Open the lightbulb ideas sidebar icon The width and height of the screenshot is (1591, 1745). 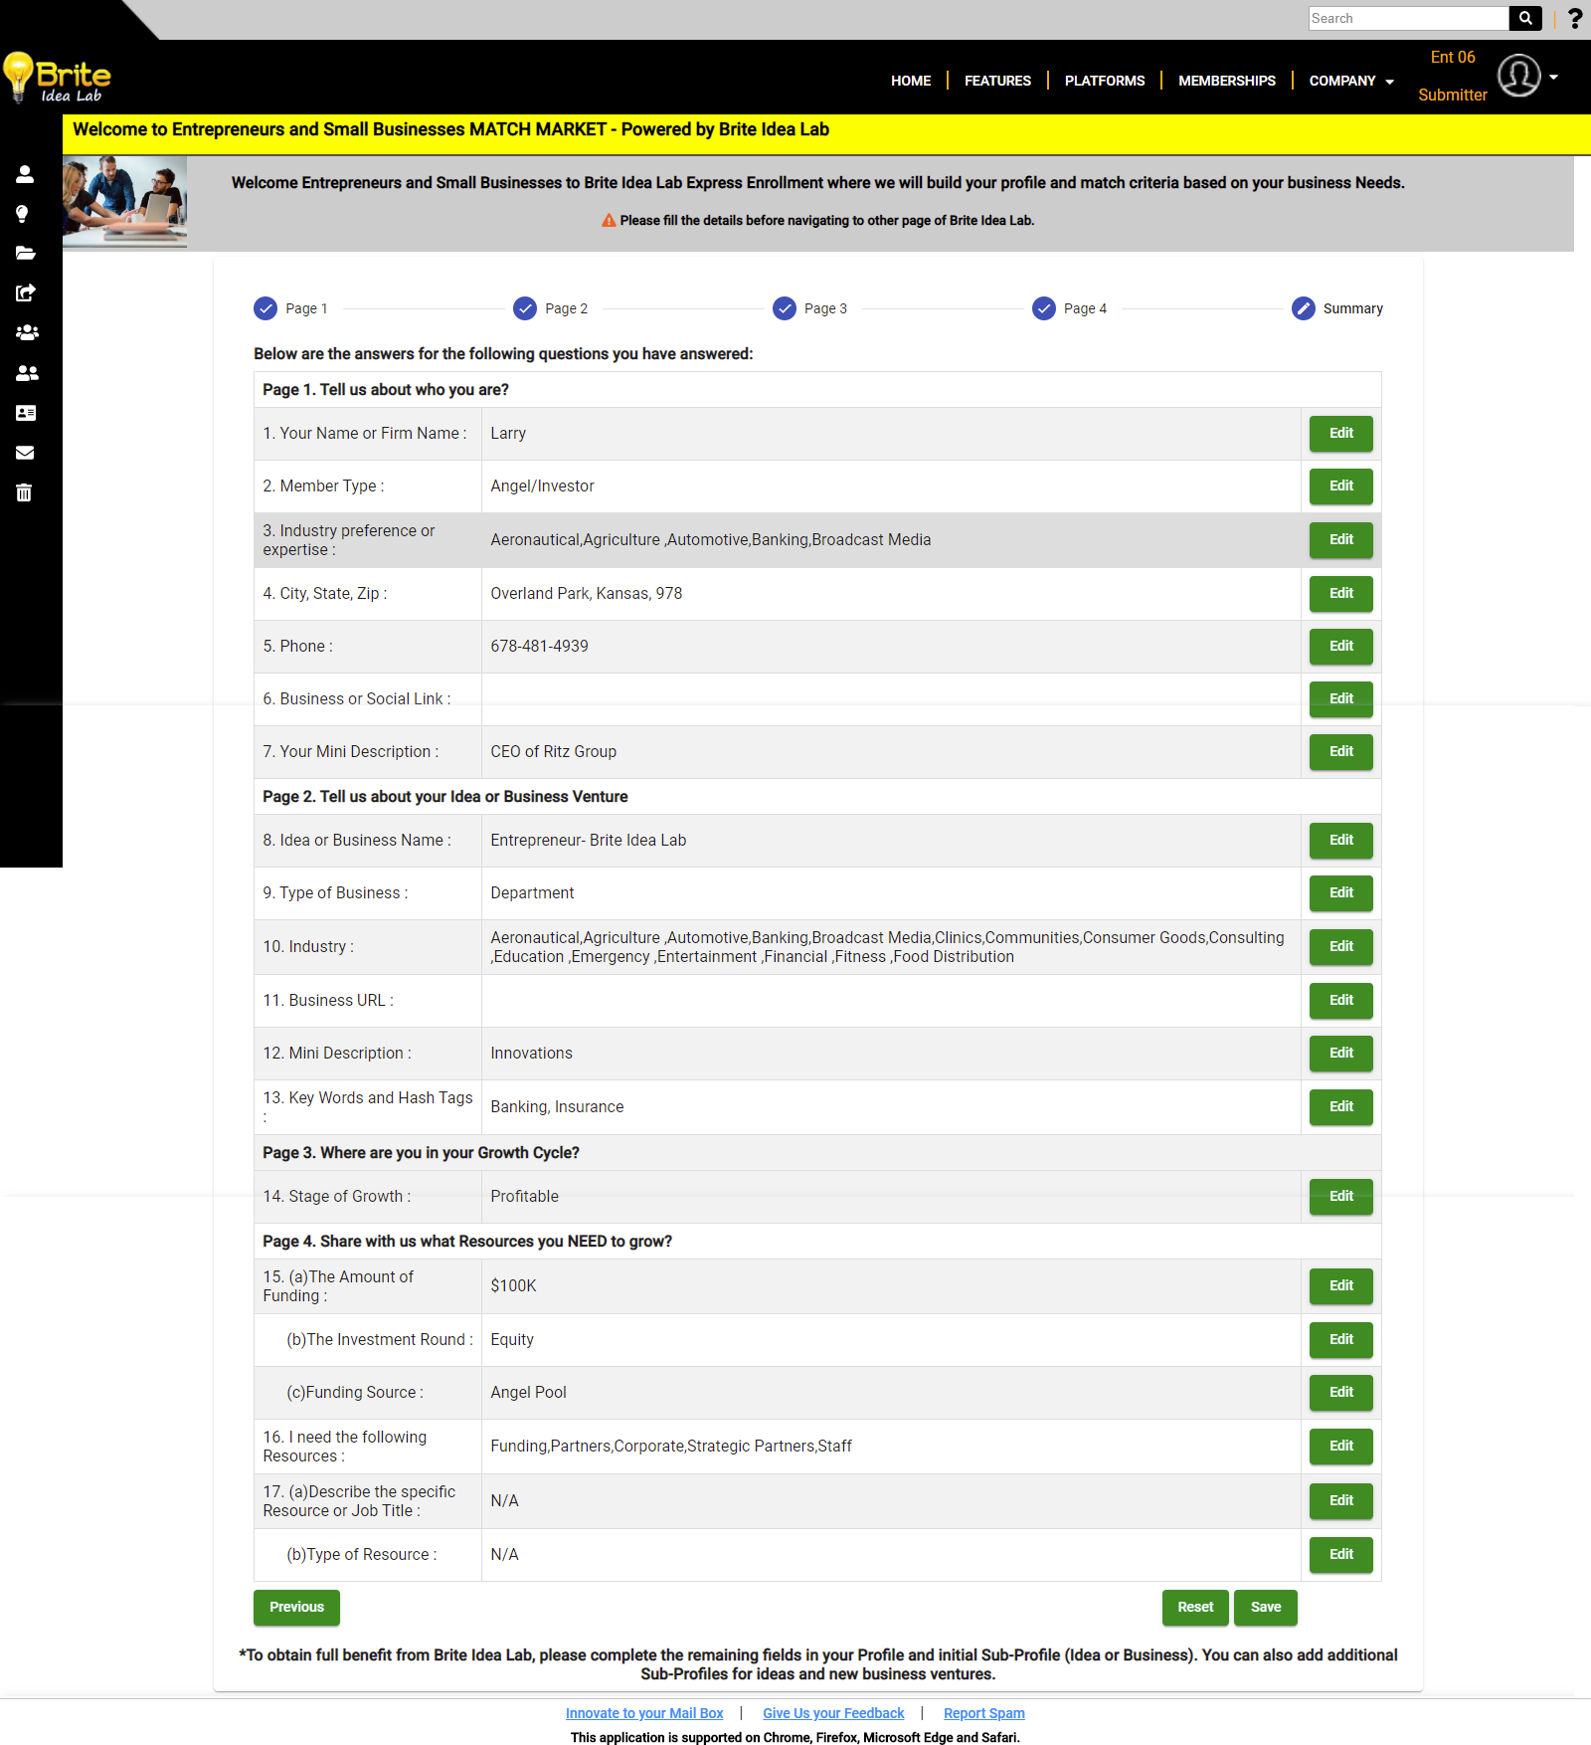[22, 214]
